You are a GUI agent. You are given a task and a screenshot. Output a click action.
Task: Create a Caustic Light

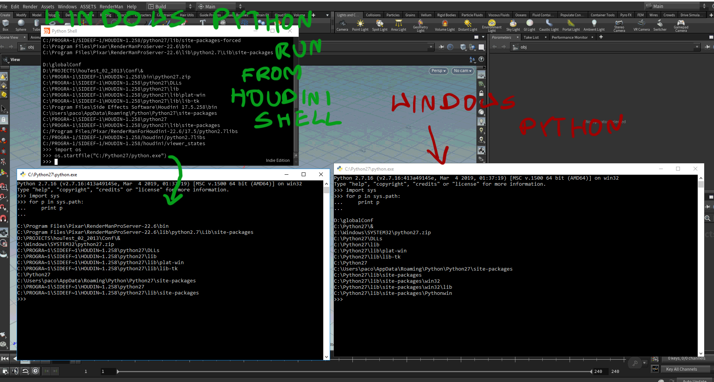pyautogui.click(x=549, y=25)
